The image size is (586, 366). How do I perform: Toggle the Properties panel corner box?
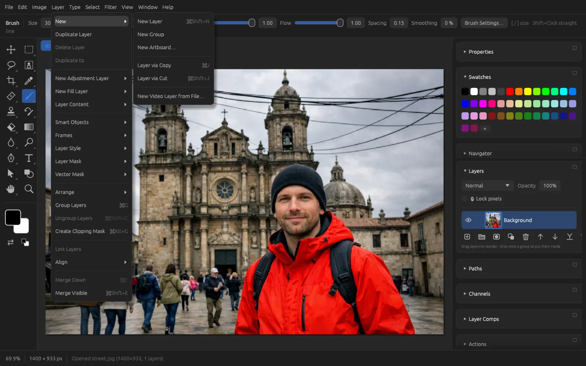(x=575, y=48)
